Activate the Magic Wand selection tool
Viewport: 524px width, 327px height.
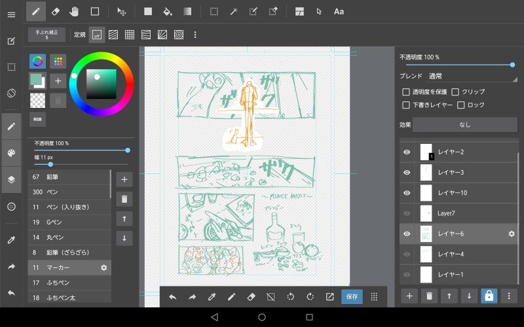233,11
